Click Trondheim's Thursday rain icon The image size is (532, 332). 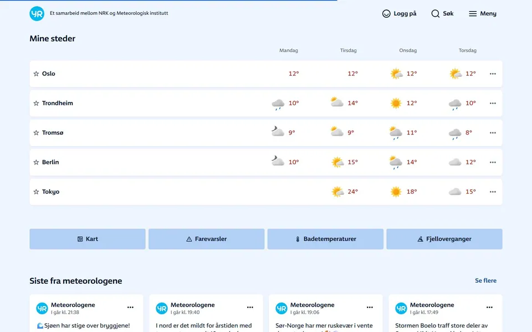point(455,103)
